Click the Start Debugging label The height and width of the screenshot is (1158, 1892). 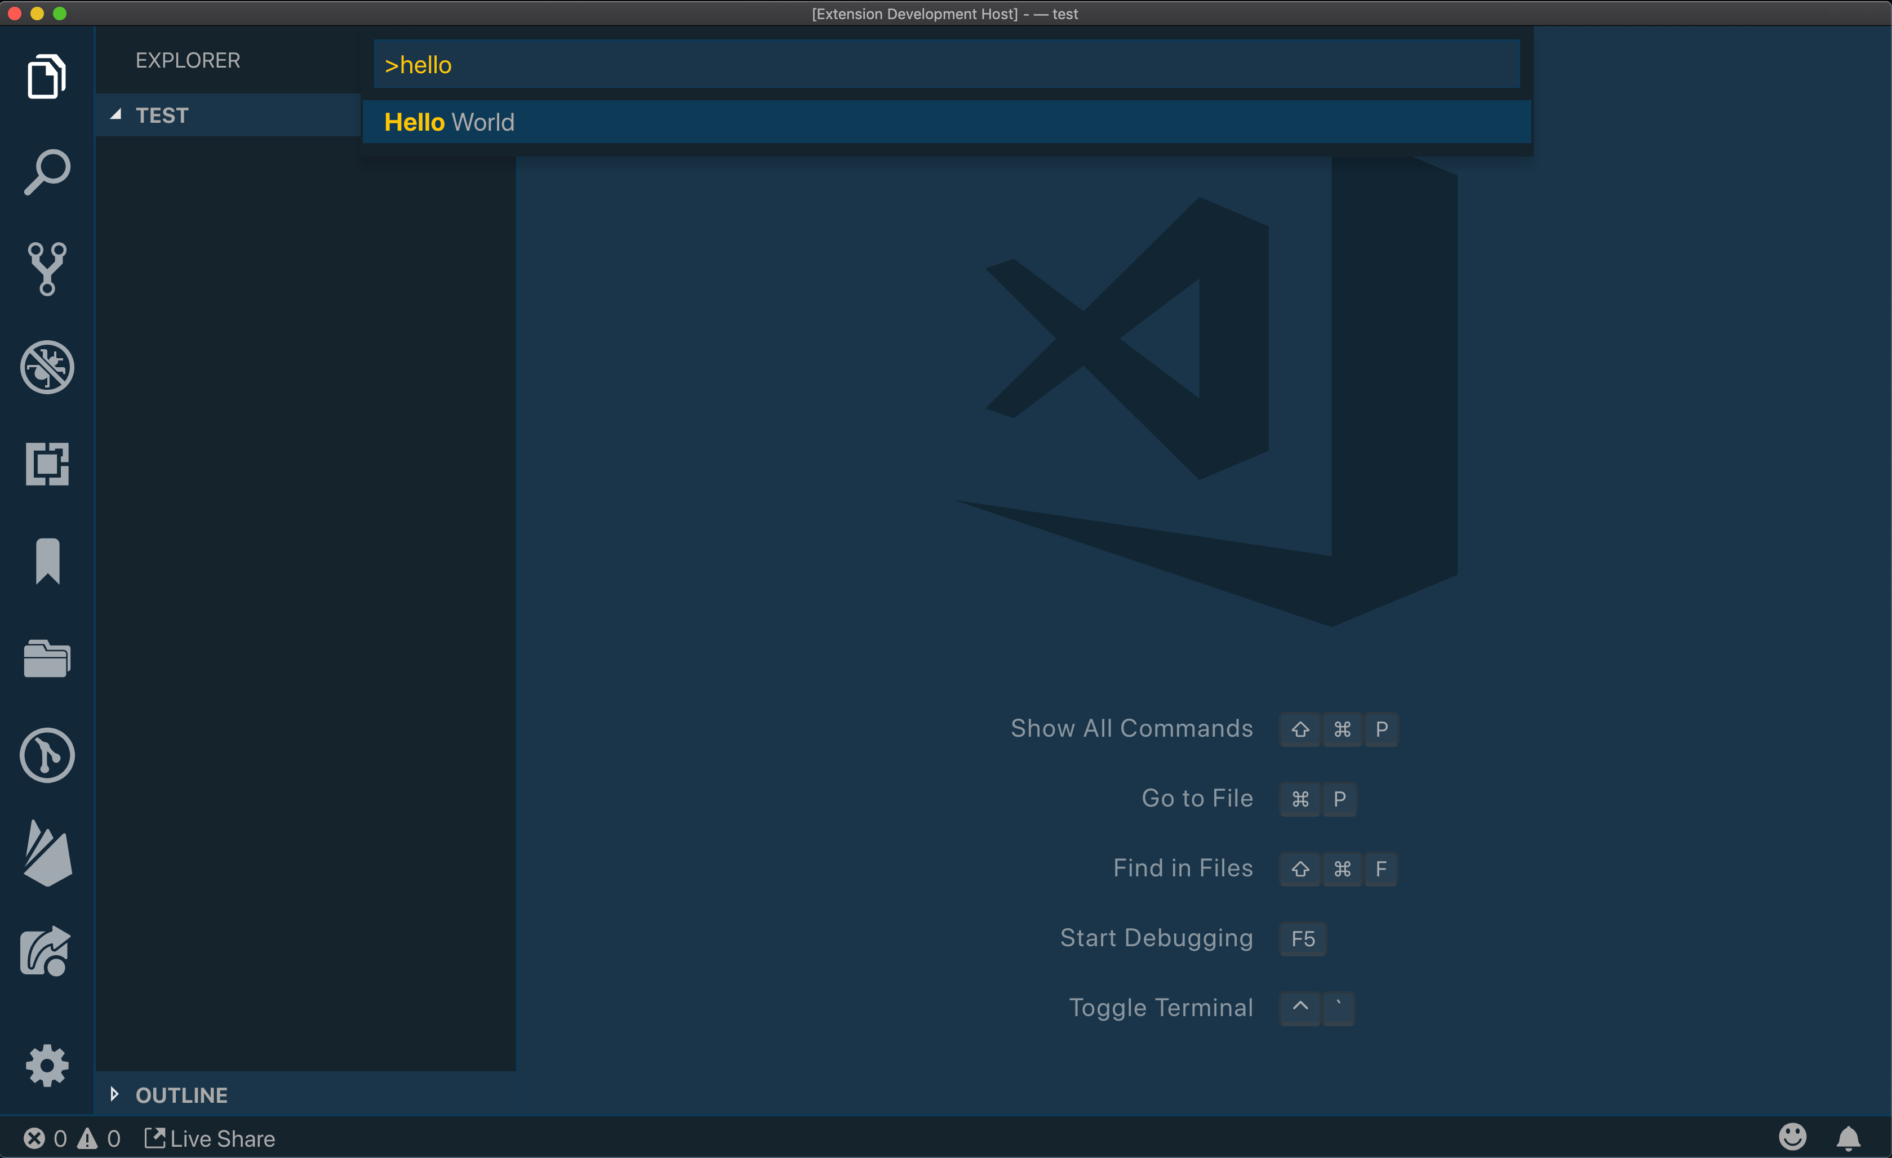click(1157, 938)
